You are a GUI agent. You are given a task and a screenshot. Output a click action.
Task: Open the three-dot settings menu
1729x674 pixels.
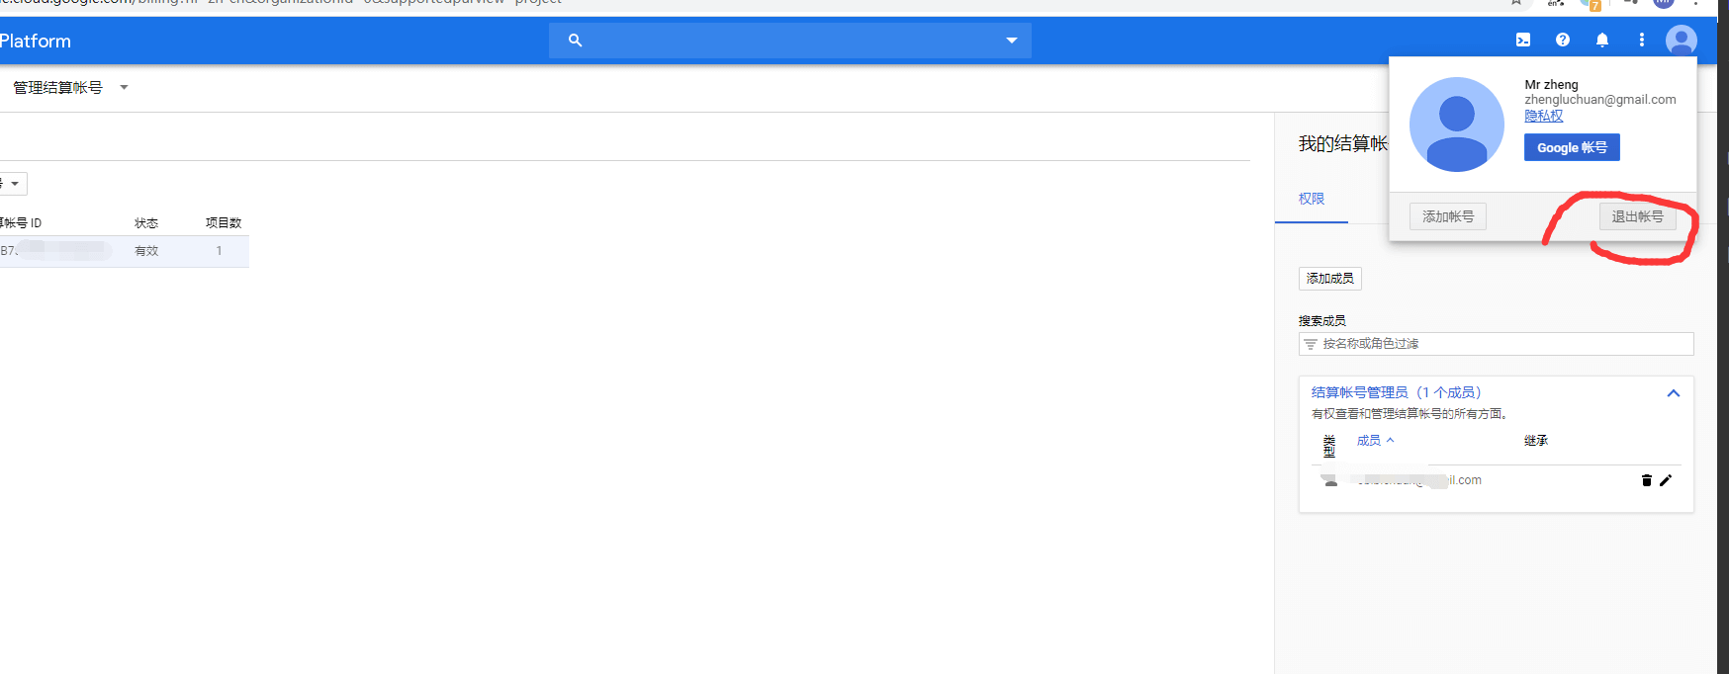point(1641,41)
